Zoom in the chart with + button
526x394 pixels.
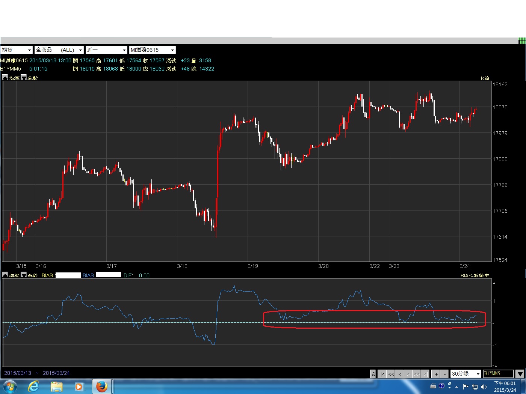436,374
